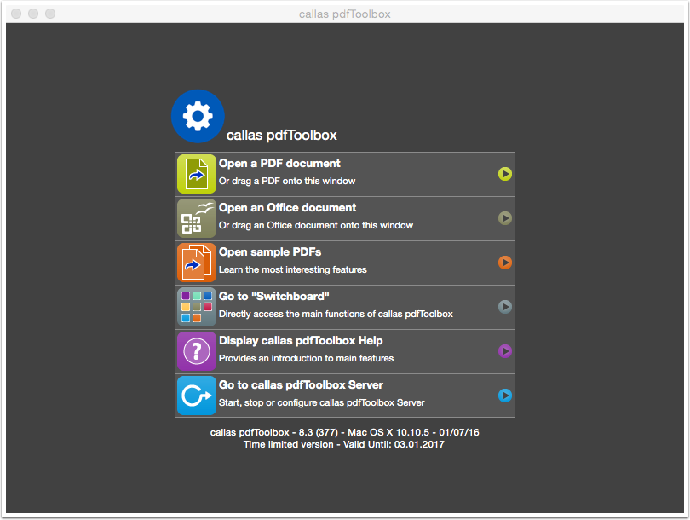Click "Or drag a PDF onto this window"
The height and width of the screenshot is (520, 690).
tap(287, 181)
